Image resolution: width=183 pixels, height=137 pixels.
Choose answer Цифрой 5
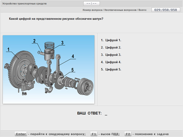click(x=111, y=69)
